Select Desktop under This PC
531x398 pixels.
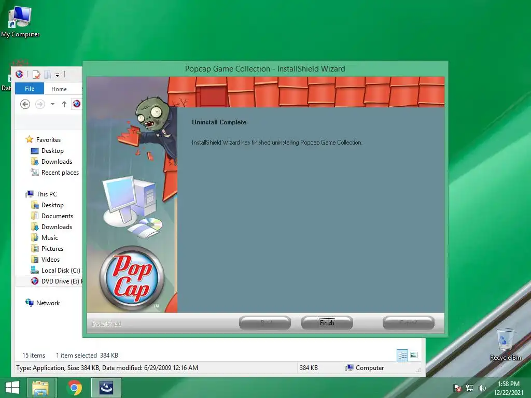tap(52, 205)
